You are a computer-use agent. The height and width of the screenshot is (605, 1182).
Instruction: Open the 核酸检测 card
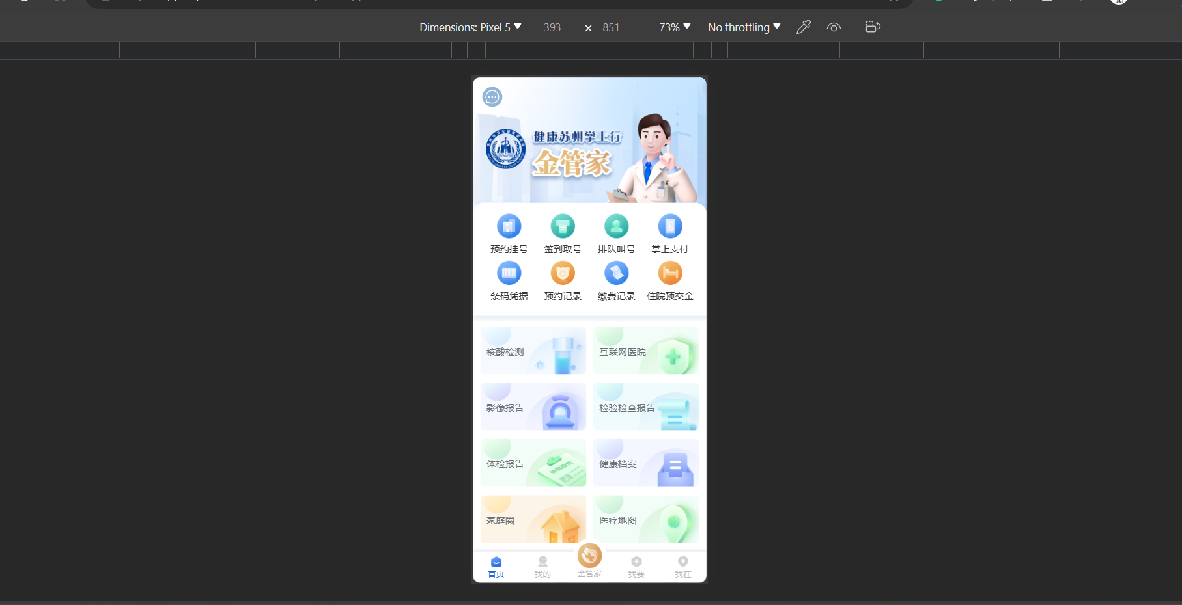point(533,351)
